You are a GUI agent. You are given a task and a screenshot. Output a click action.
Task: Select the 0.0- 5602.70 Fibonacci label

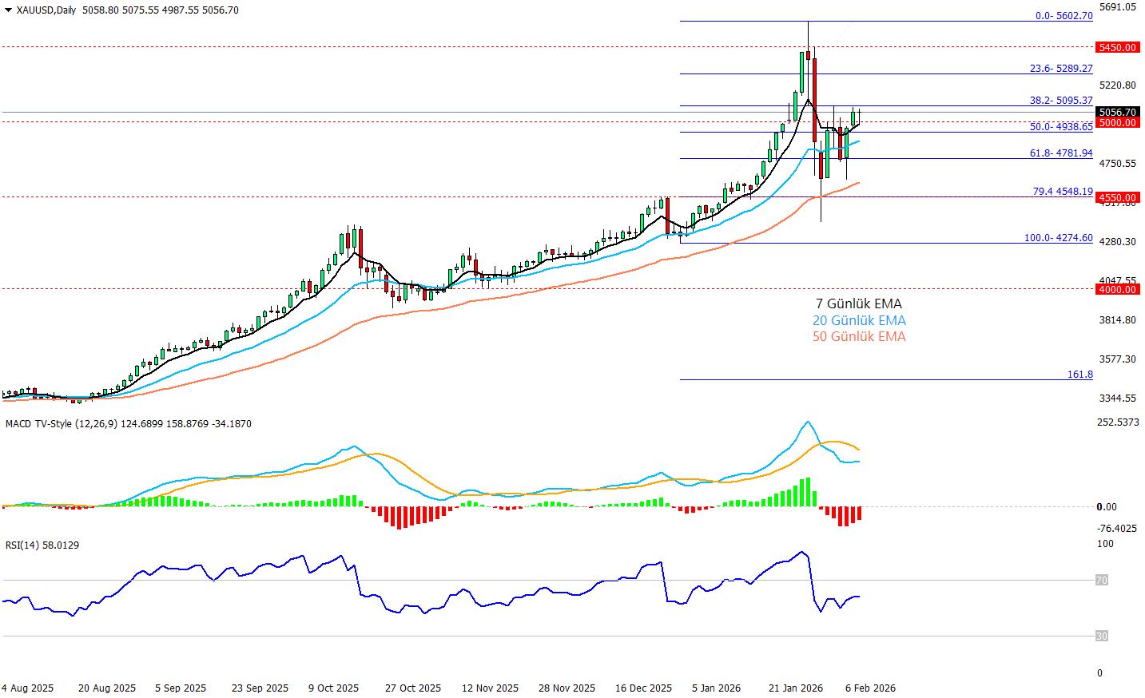click(x=1063, y=16)
